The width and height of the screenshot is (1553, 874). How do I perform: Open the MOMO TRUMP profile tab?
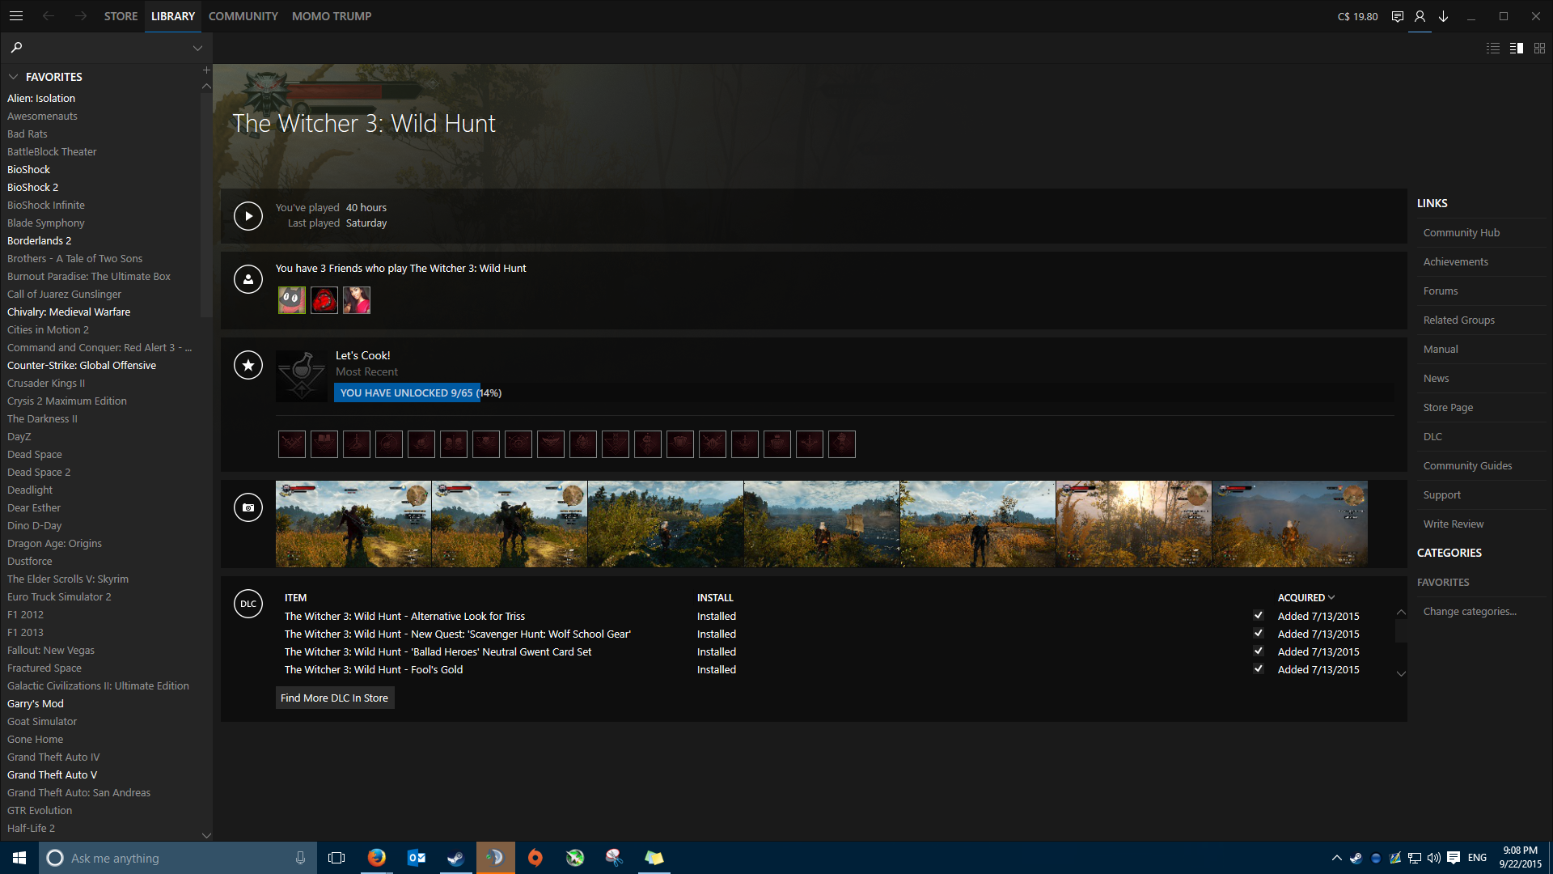point(332,16)
